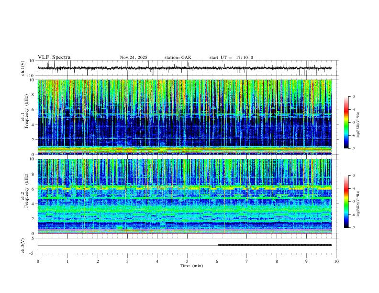379x293 pixels.
Task: Click the thick ch.3 signal line
Action: (275, 245)
